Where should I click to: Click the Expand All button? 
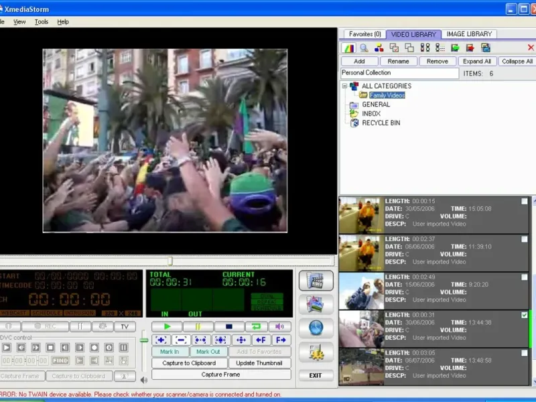coord(477,61)
